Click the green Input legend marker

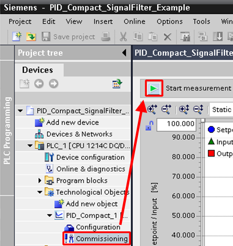[211, 142]
